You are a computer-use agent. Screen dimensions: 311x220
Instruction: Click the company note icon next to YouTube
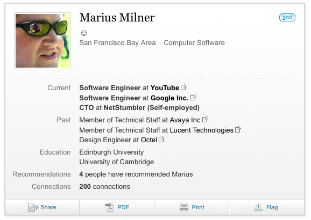coord(184,87)
